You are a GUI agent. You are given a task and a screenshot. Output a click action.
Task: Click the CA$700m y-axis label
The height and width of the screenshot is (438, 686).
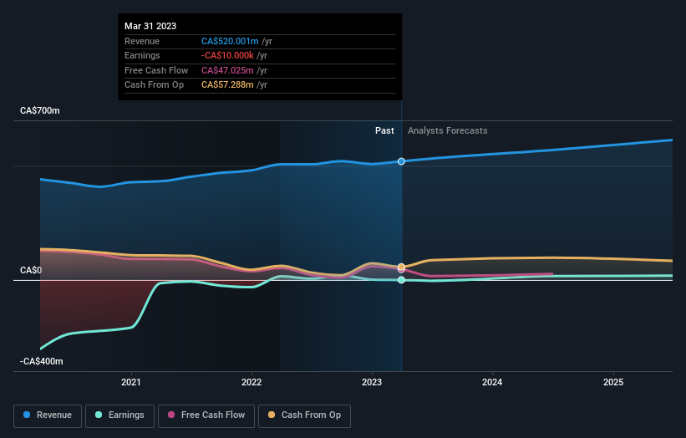tap(40, 110)
